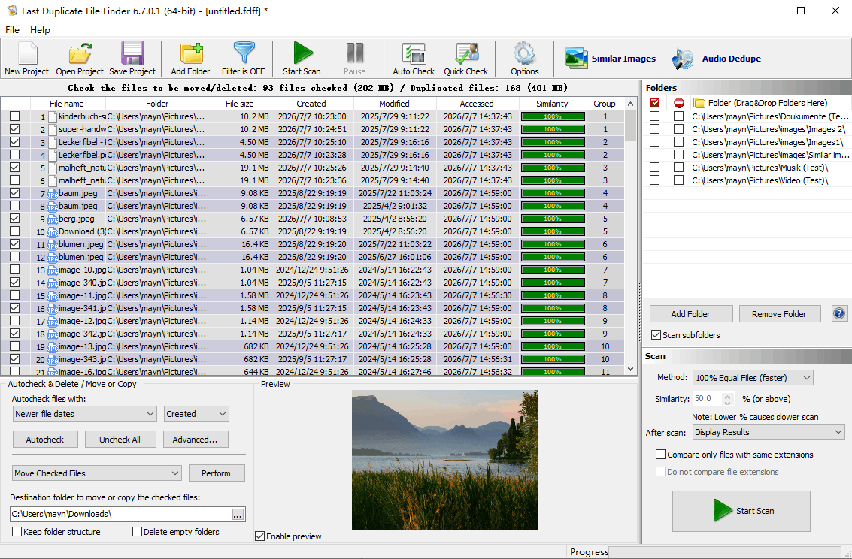852x559 pixels.
Task: Open the scan Method dropdown
Action: 753,378
